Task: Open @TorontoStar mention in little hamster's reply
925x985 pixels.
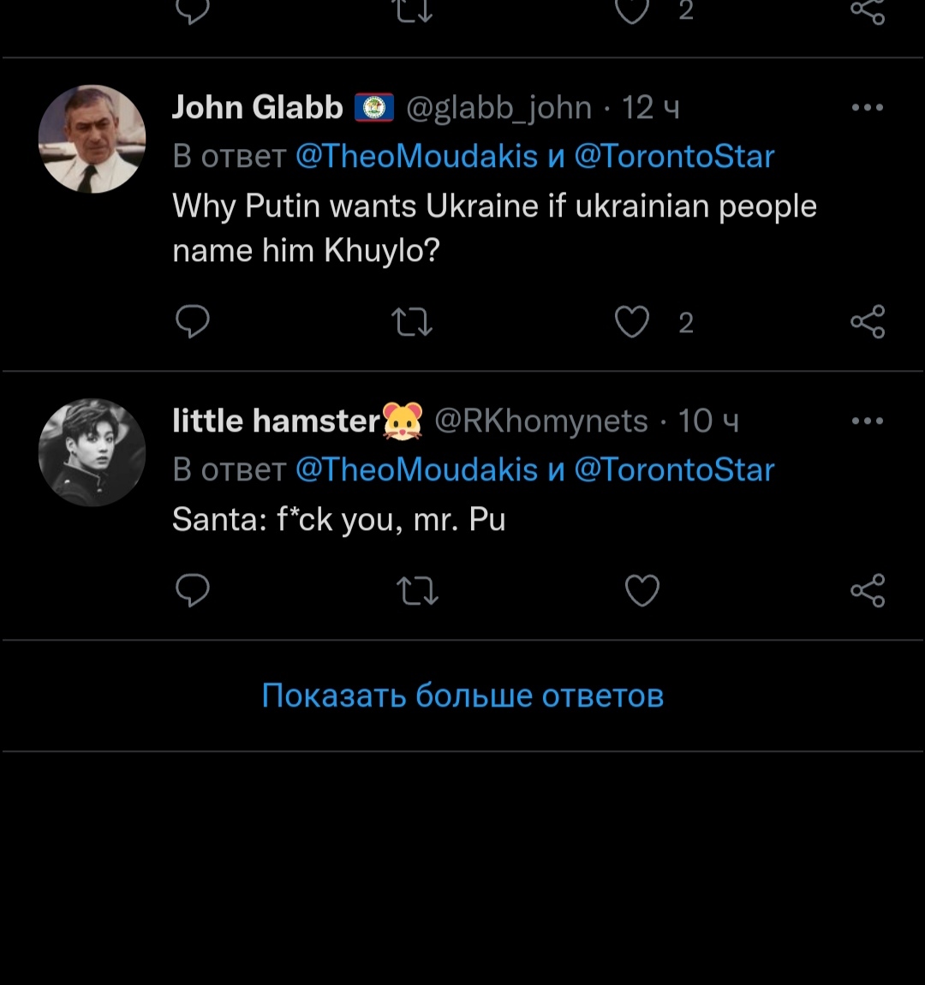Action: point(674,470)
